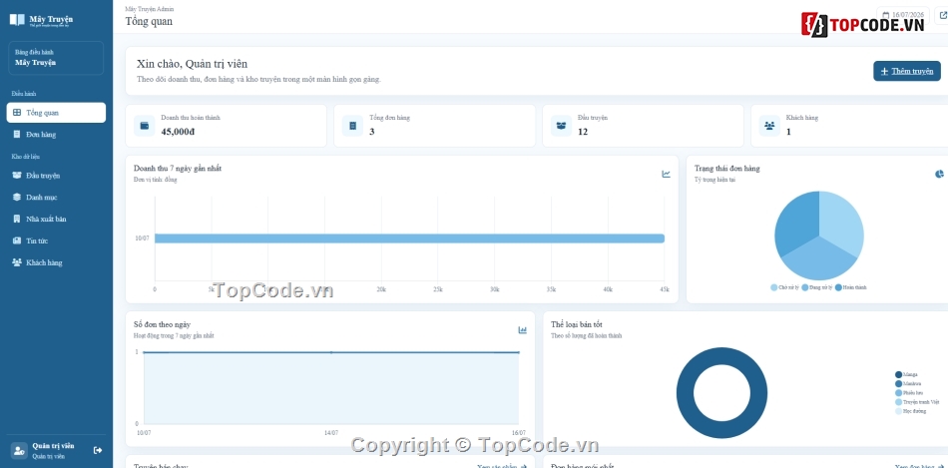Click the Tổng quan grid icon in sidebar
948x468 pixels.
17,113
